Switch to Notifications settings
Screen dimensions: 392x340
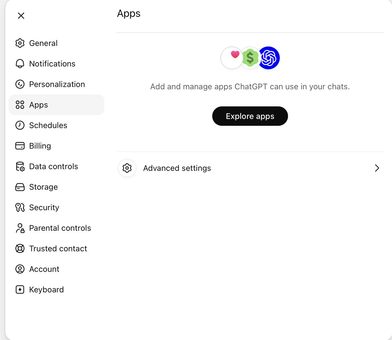(x=56, y=64)
